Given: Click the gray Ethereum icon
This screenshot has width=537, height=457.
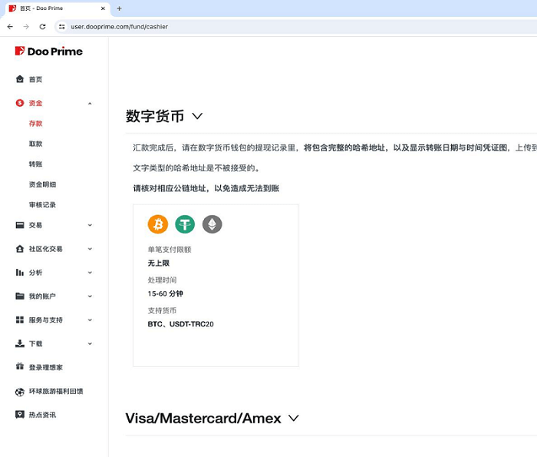Looking at the screenshot, I should coord(212,224).
